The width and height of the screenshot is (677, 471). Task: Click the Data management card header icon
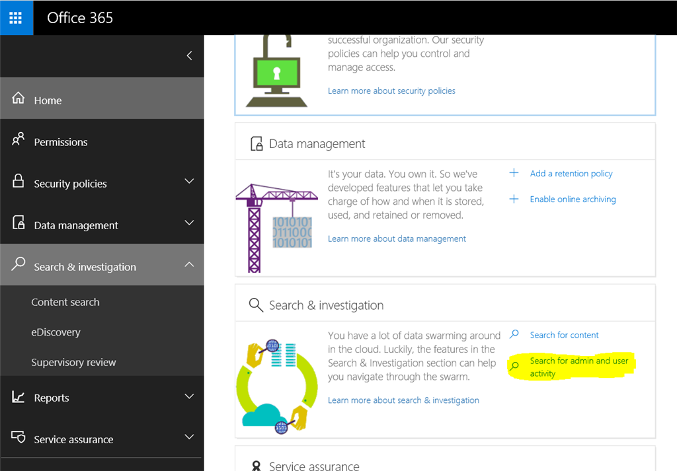tap(257, 143)
